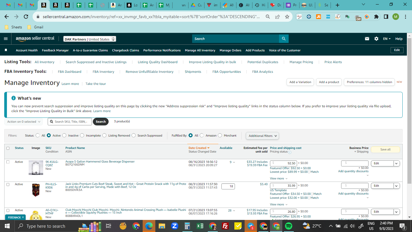Click the Jack Links available quantity field
412x232 pixels.
(228, 186)
